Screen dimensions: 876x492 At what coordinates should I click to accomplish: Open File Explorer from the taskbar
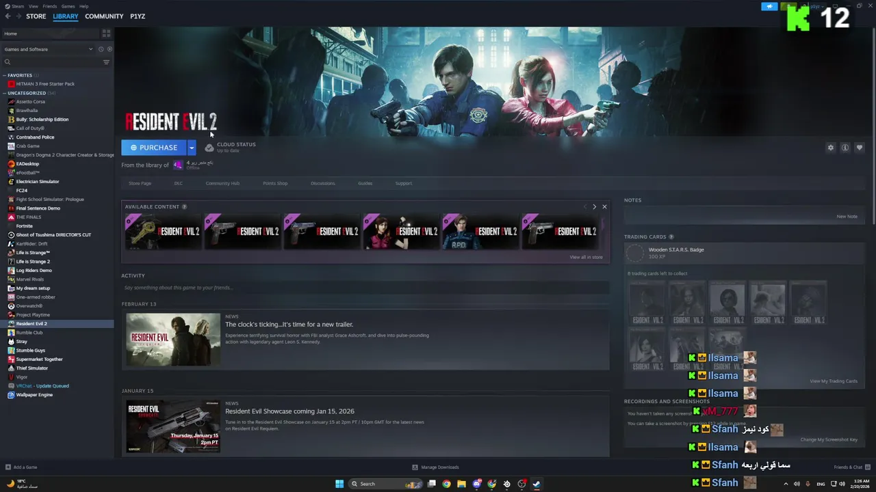point(461,484)
